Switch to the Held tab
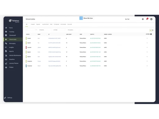 coord(51,24)
